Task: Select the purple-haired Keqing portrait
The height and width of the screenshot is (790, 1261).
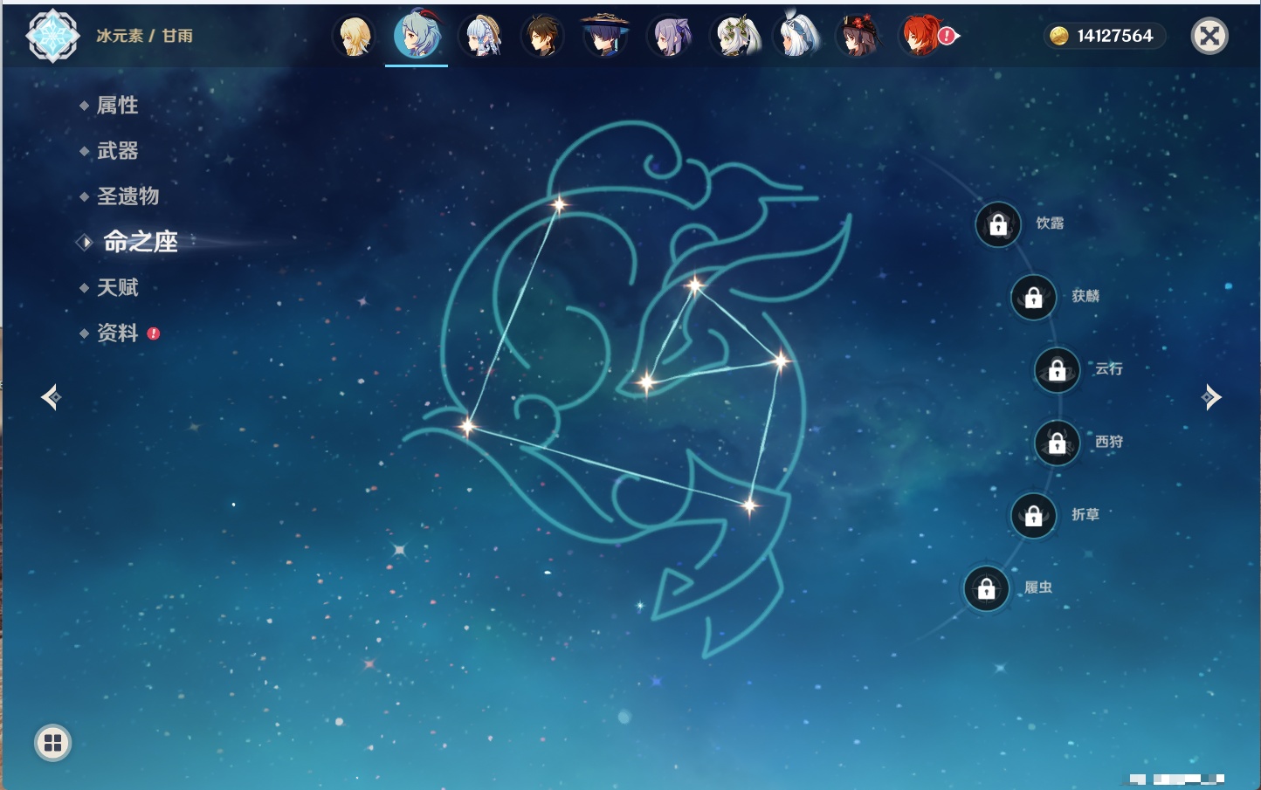Action: tap(670, 37)
